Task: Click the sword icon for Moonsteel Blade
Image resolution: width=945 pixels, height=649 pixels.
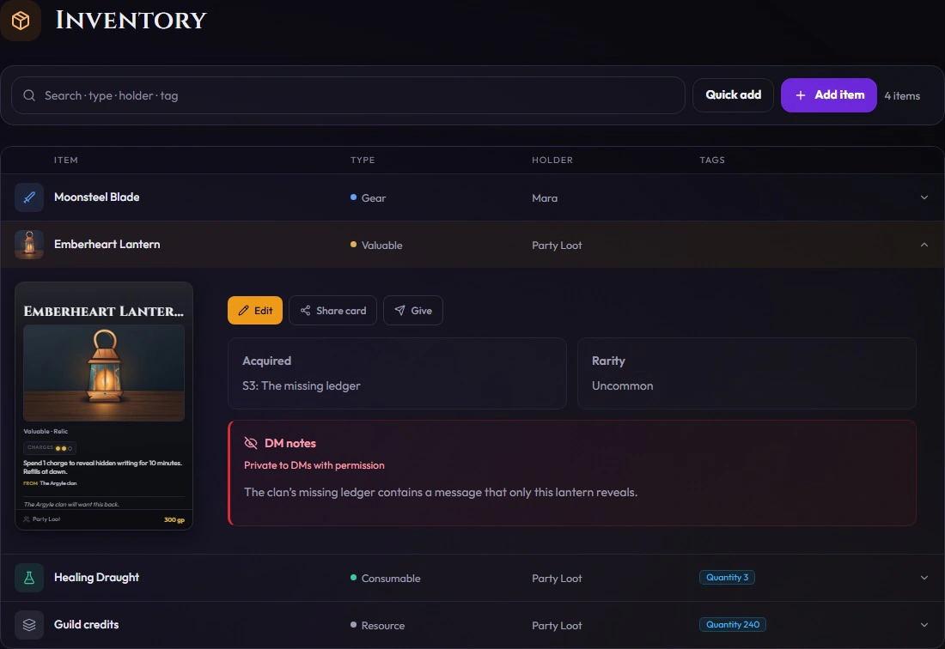Action: click(x=29, y=197)
